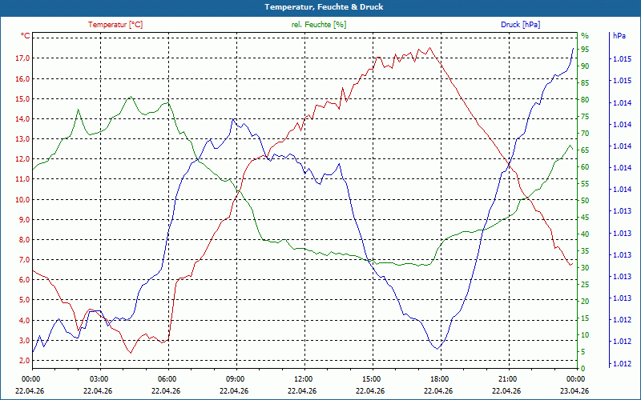The image size is (641, 400).
Task: Click the 14,0 temperature axis value
Action: point(22,118)
